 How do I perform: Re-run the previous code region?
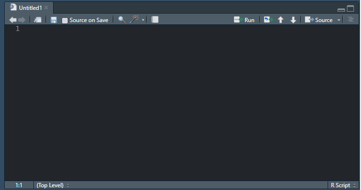click(268, 20)
